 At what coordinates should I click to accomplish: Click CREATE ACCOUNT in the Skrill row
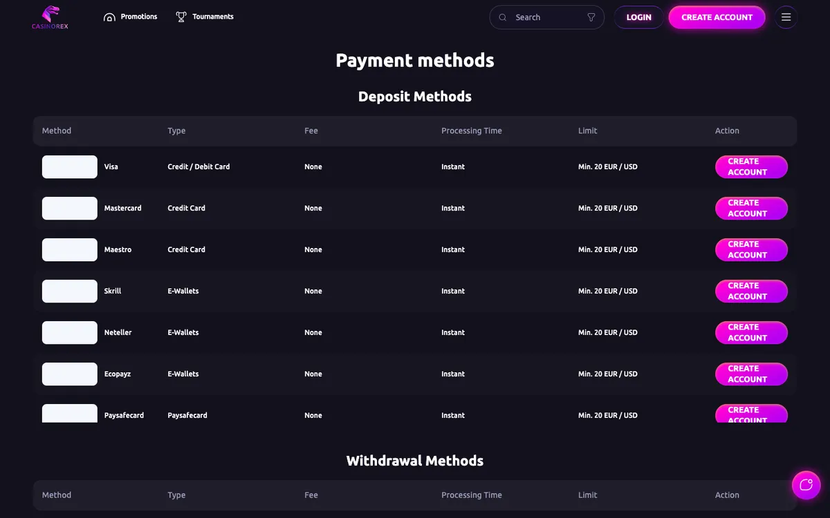pos(751,291)
